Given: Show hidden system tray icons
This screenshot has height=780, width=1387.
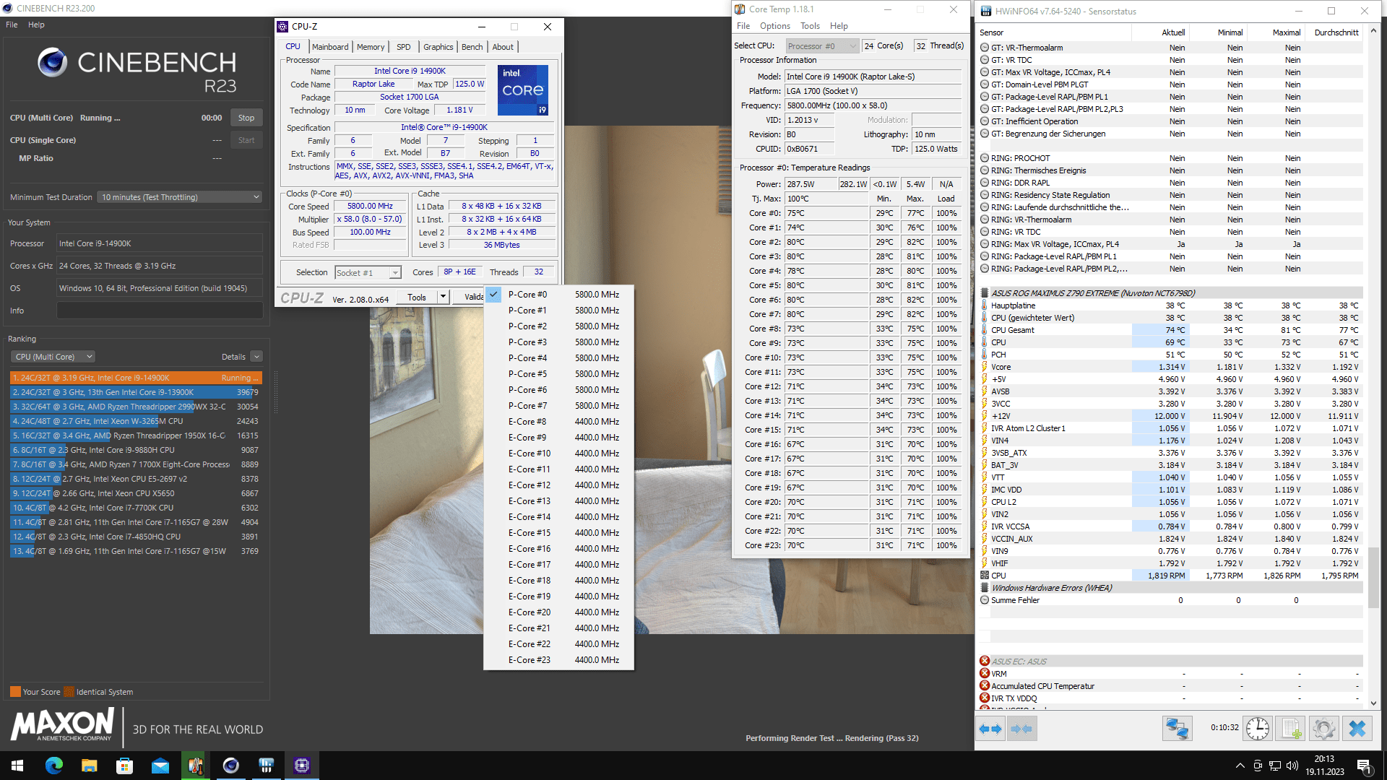Looking at the screenshot, I should point(1240,766).
